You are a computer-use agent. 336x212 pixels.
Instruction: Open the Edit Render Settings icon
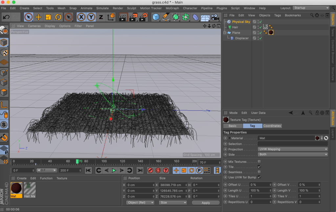143,17
